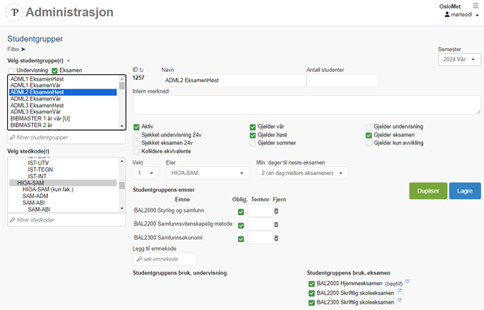The width and height of the screenshot is (484, 310).
Task: Click the P logo next to Administrasjon
Action: (x=14, y=12)
